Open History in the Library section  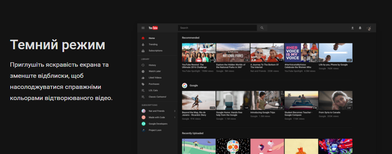tap(152, 65)
